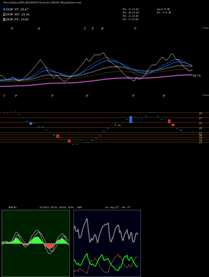Click the ADX panel heading
The height and width of the screenshot is (277, 209).
point(79,207)
